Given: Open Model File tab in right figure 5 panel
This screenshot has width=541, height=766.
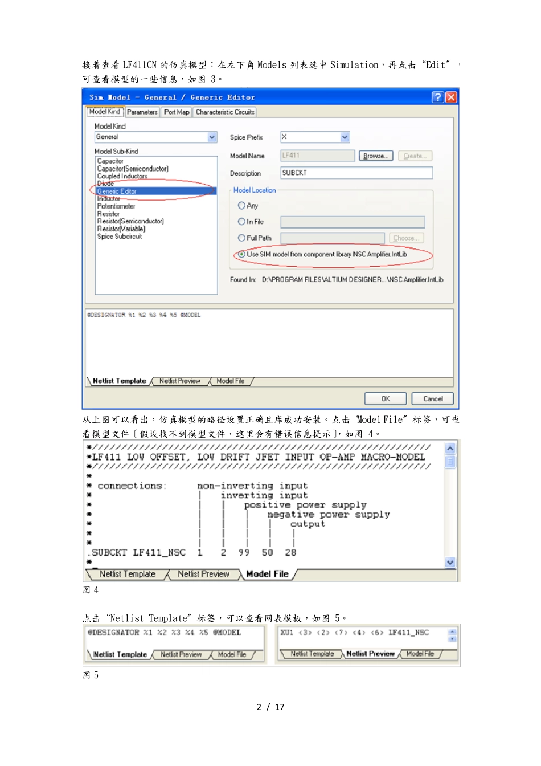Looking at the screenshot, I should [420, 654].
